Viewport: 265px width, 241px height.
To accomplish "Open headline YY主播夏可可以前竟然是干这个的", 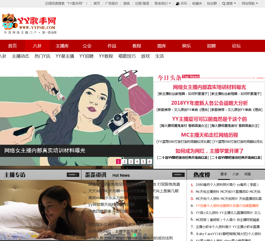I will (209, 119).
